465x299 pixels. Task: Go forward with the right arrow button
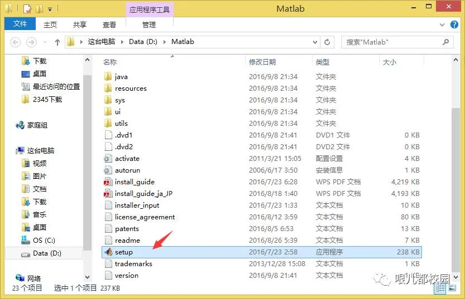[x=31, y=42]
